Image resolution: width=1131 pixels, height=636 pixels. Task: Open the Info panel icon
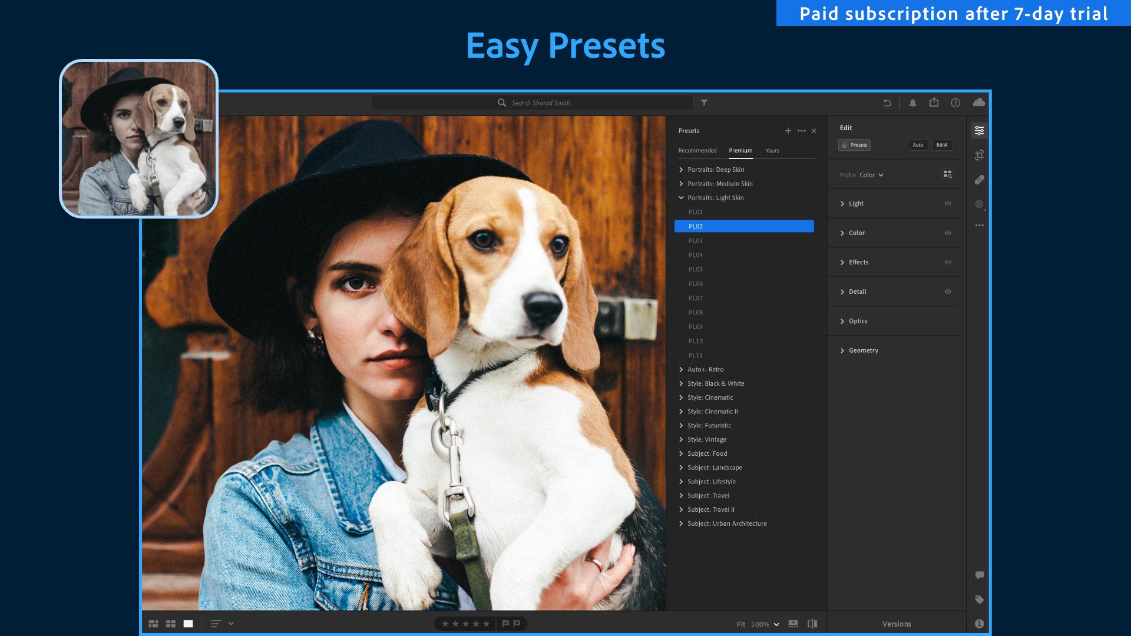(x=979, y=624)
